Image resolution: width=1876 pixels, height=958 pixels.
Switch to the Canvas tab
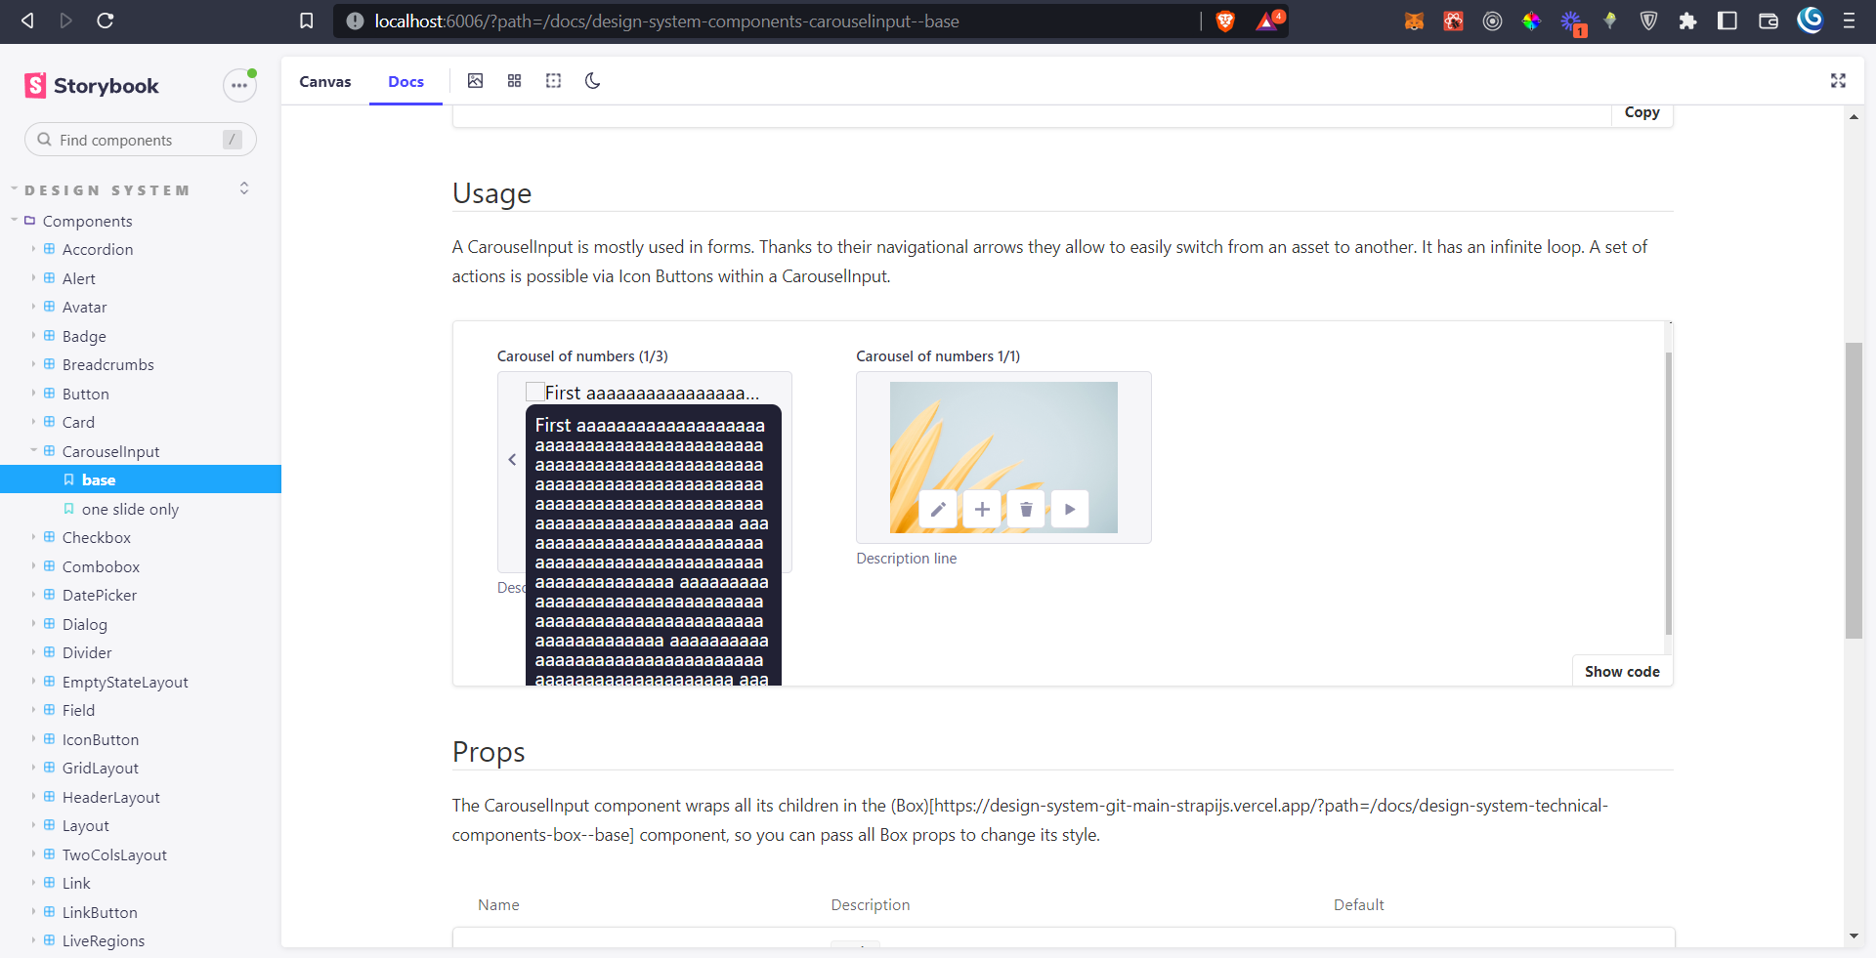(x=324, y=81)
